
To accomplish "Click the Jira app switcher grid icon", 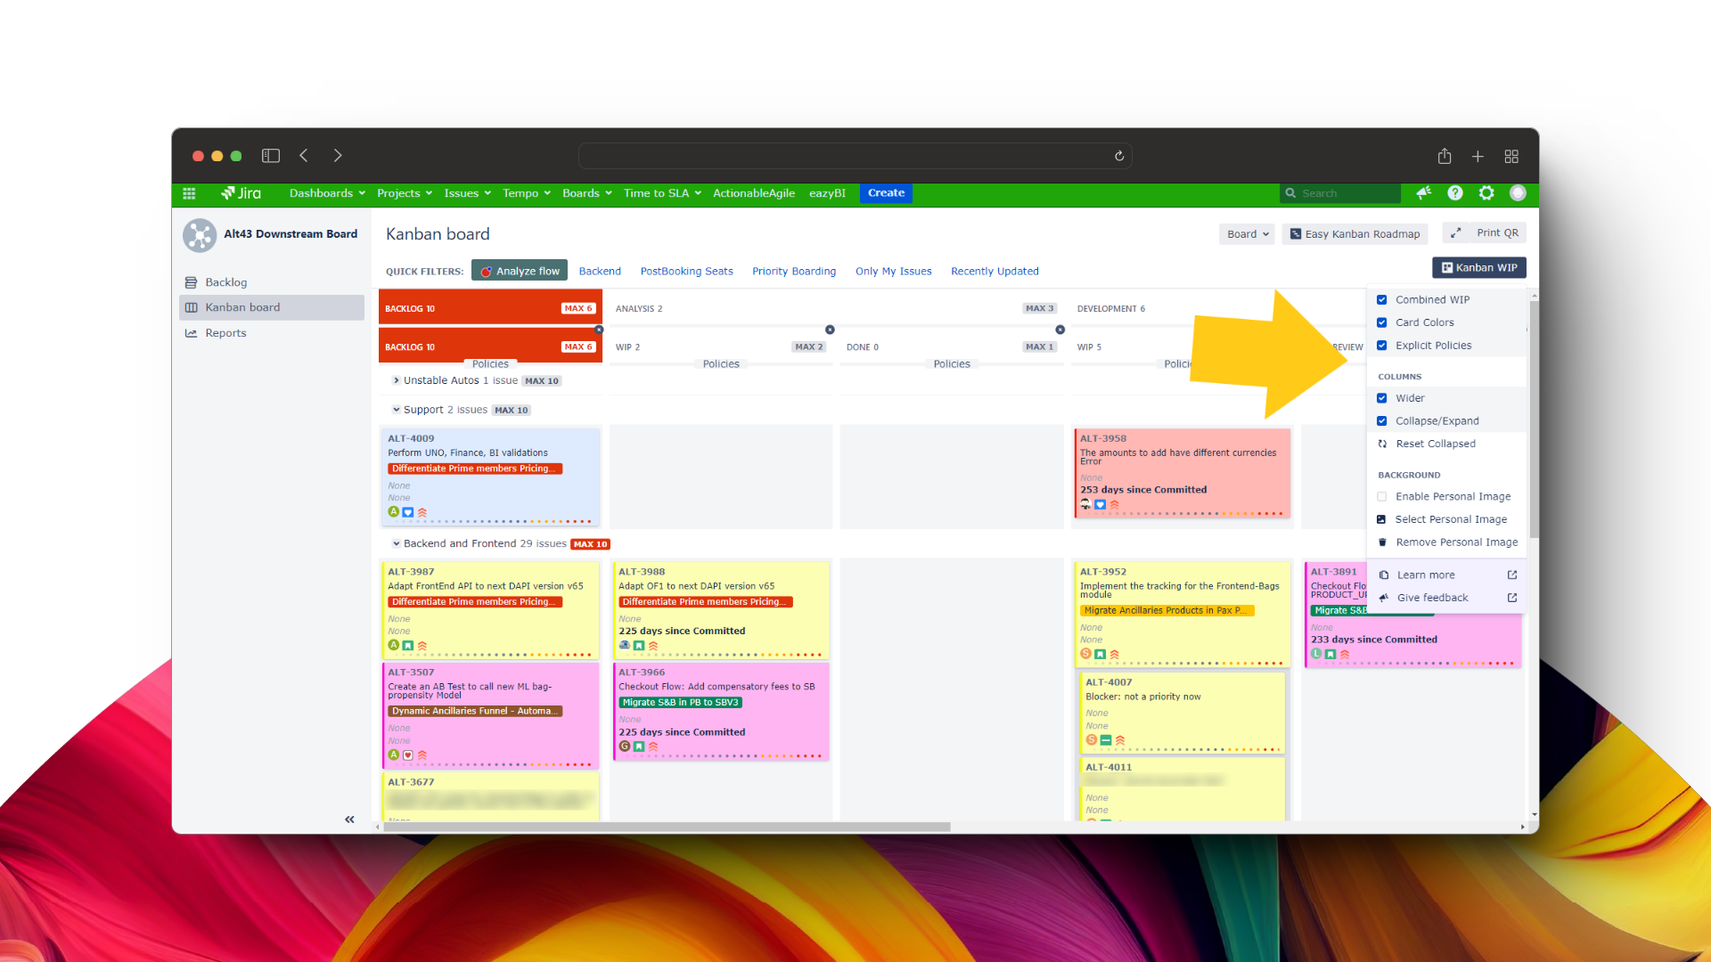I will 189,193.
